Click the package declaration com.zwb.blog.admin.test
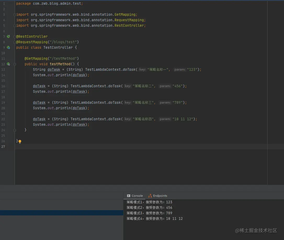 [57, 4]
